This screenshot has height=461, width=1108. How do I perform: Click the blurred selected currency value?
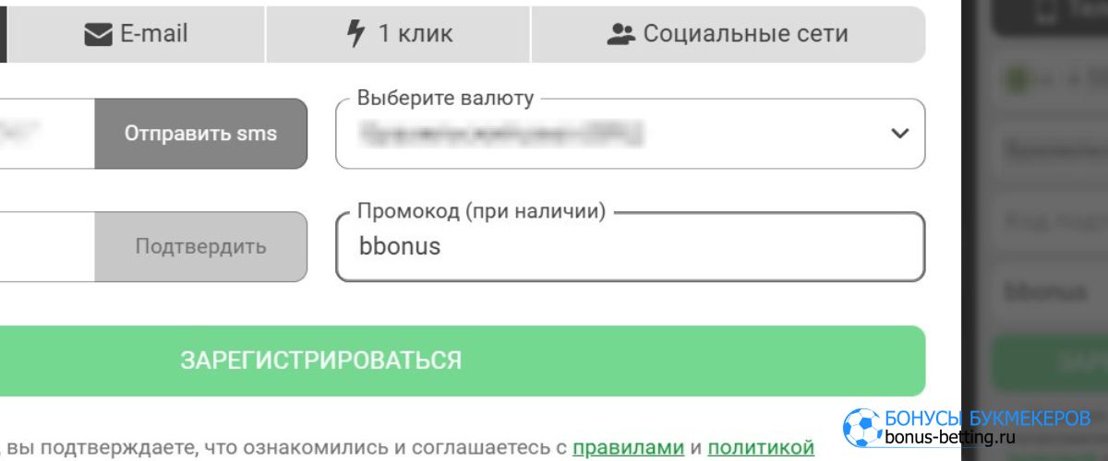(502, 135)
